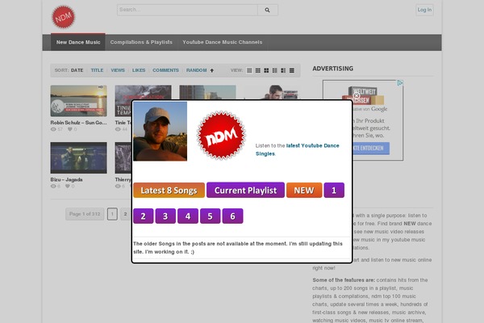The image size is (484, 323).
Task: Open the Bizu – Jagada video thumbnail
Action: (79, 157)
